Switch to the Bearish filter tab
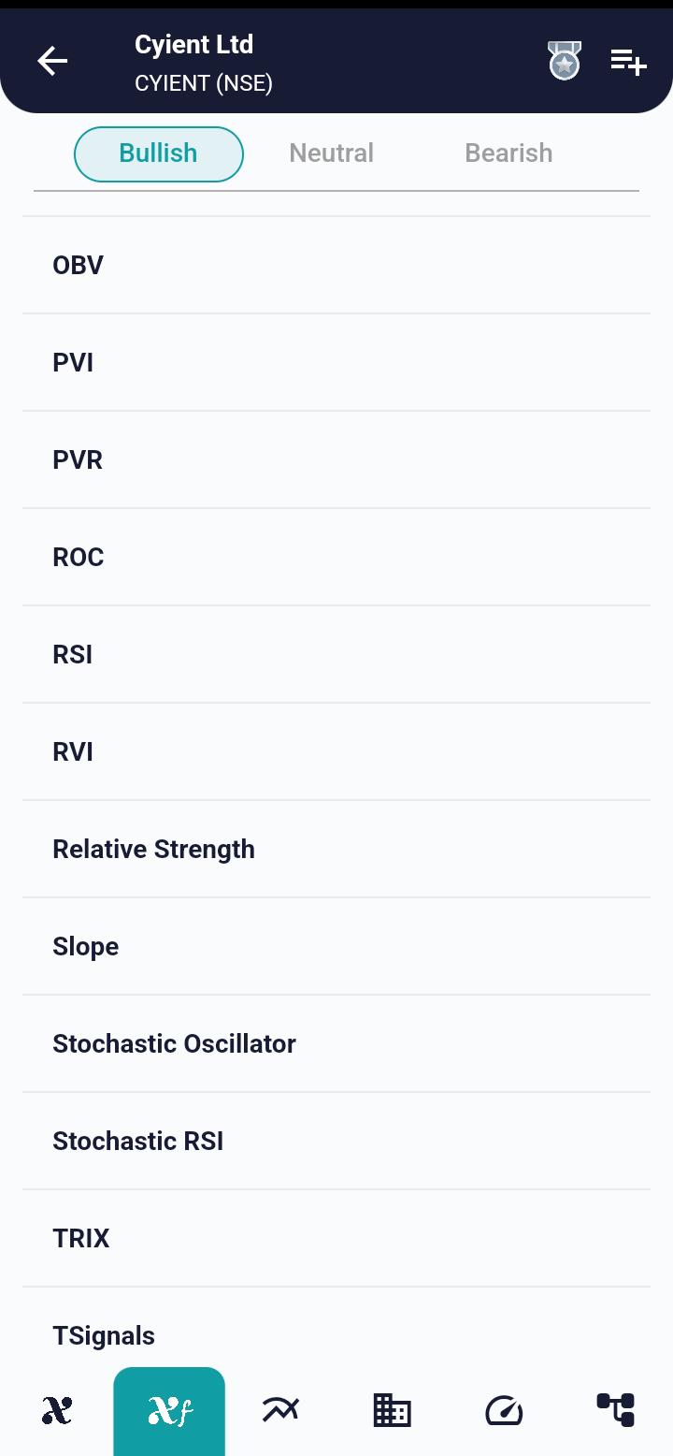Viewport: 673px width, 1456px height. click(508, 153)
